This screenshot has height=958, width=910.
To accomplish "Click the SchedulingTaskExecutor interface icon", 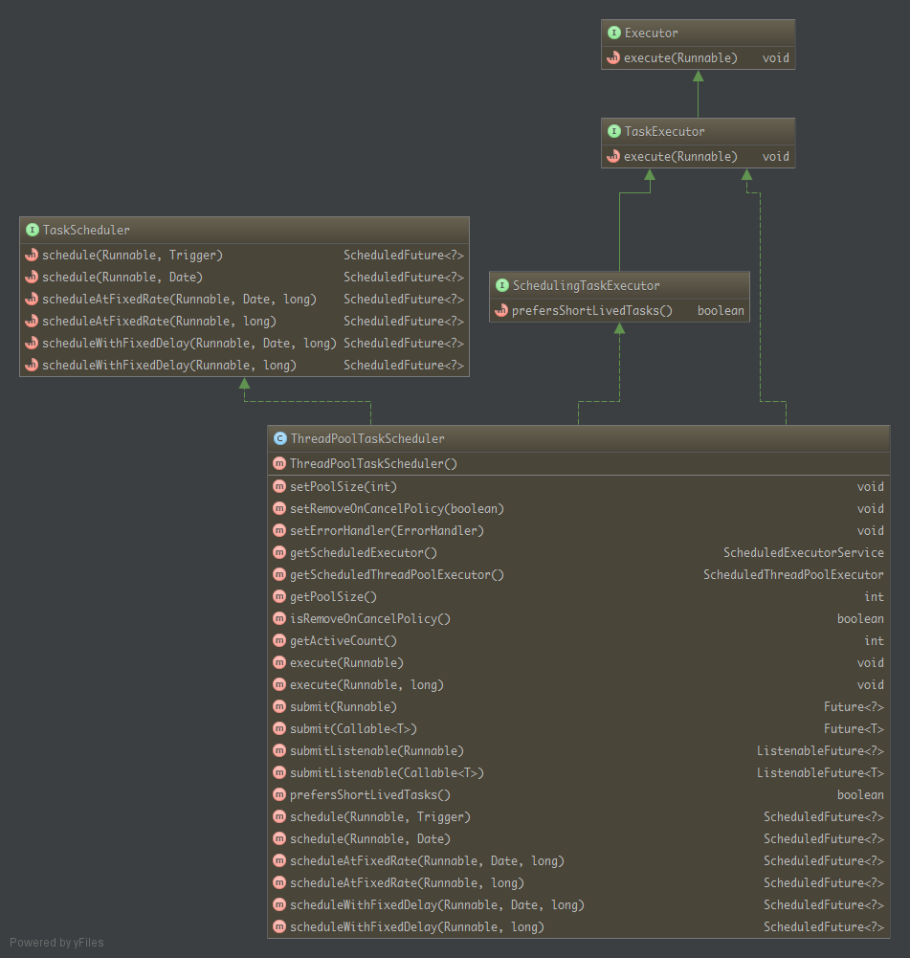I will (502, 285).
